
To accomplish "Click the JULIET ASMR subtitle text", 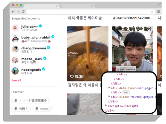I will point(29,30).
